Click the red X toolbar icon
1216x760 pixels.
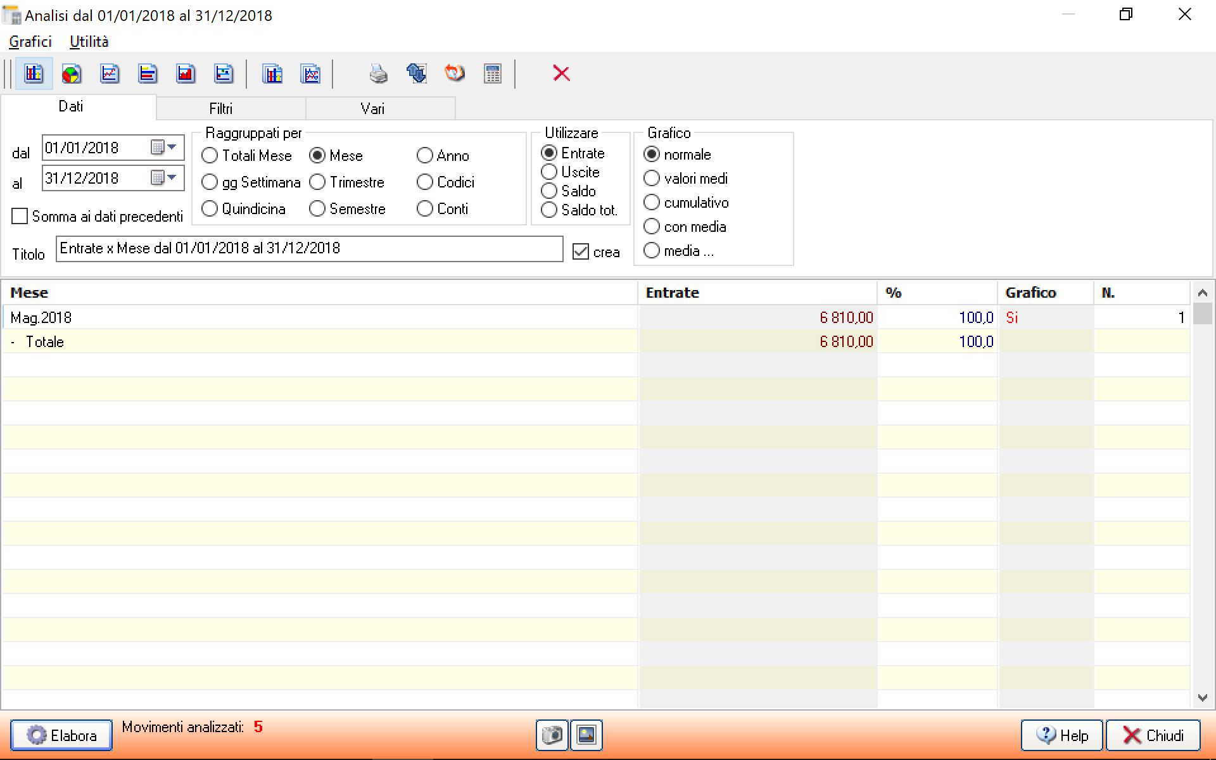tap(561, 73)
